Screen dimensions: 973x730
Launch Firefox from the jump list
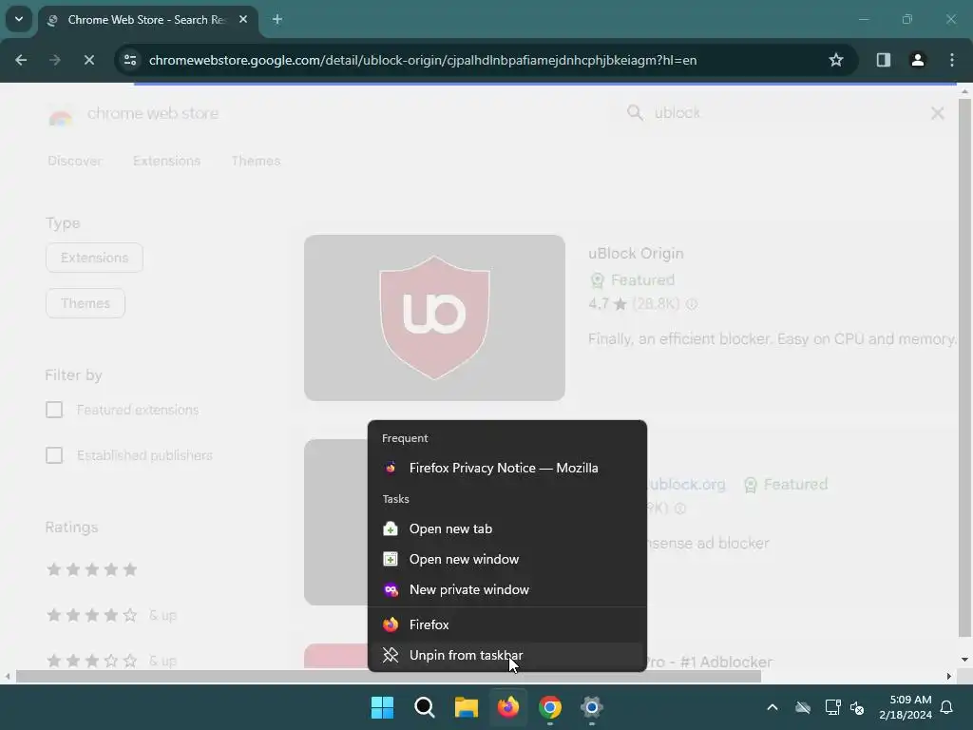pos(507,624)
